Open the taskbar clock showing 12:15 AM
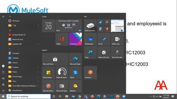177x99 pixels. (x=166, y=97)
